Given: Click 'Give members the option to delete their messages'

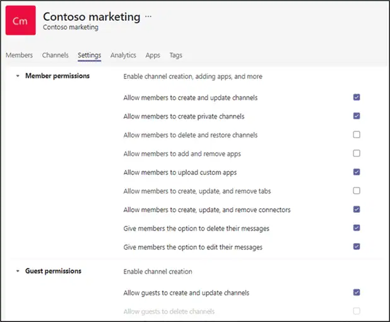Looking at the screenshot, I should click(196, 229).
